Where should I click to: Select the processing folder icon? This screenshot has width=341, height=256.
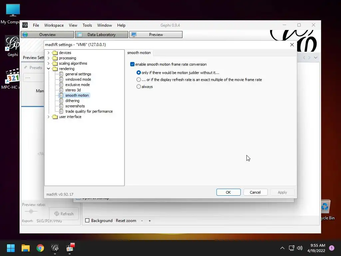[x=55, y=58]
